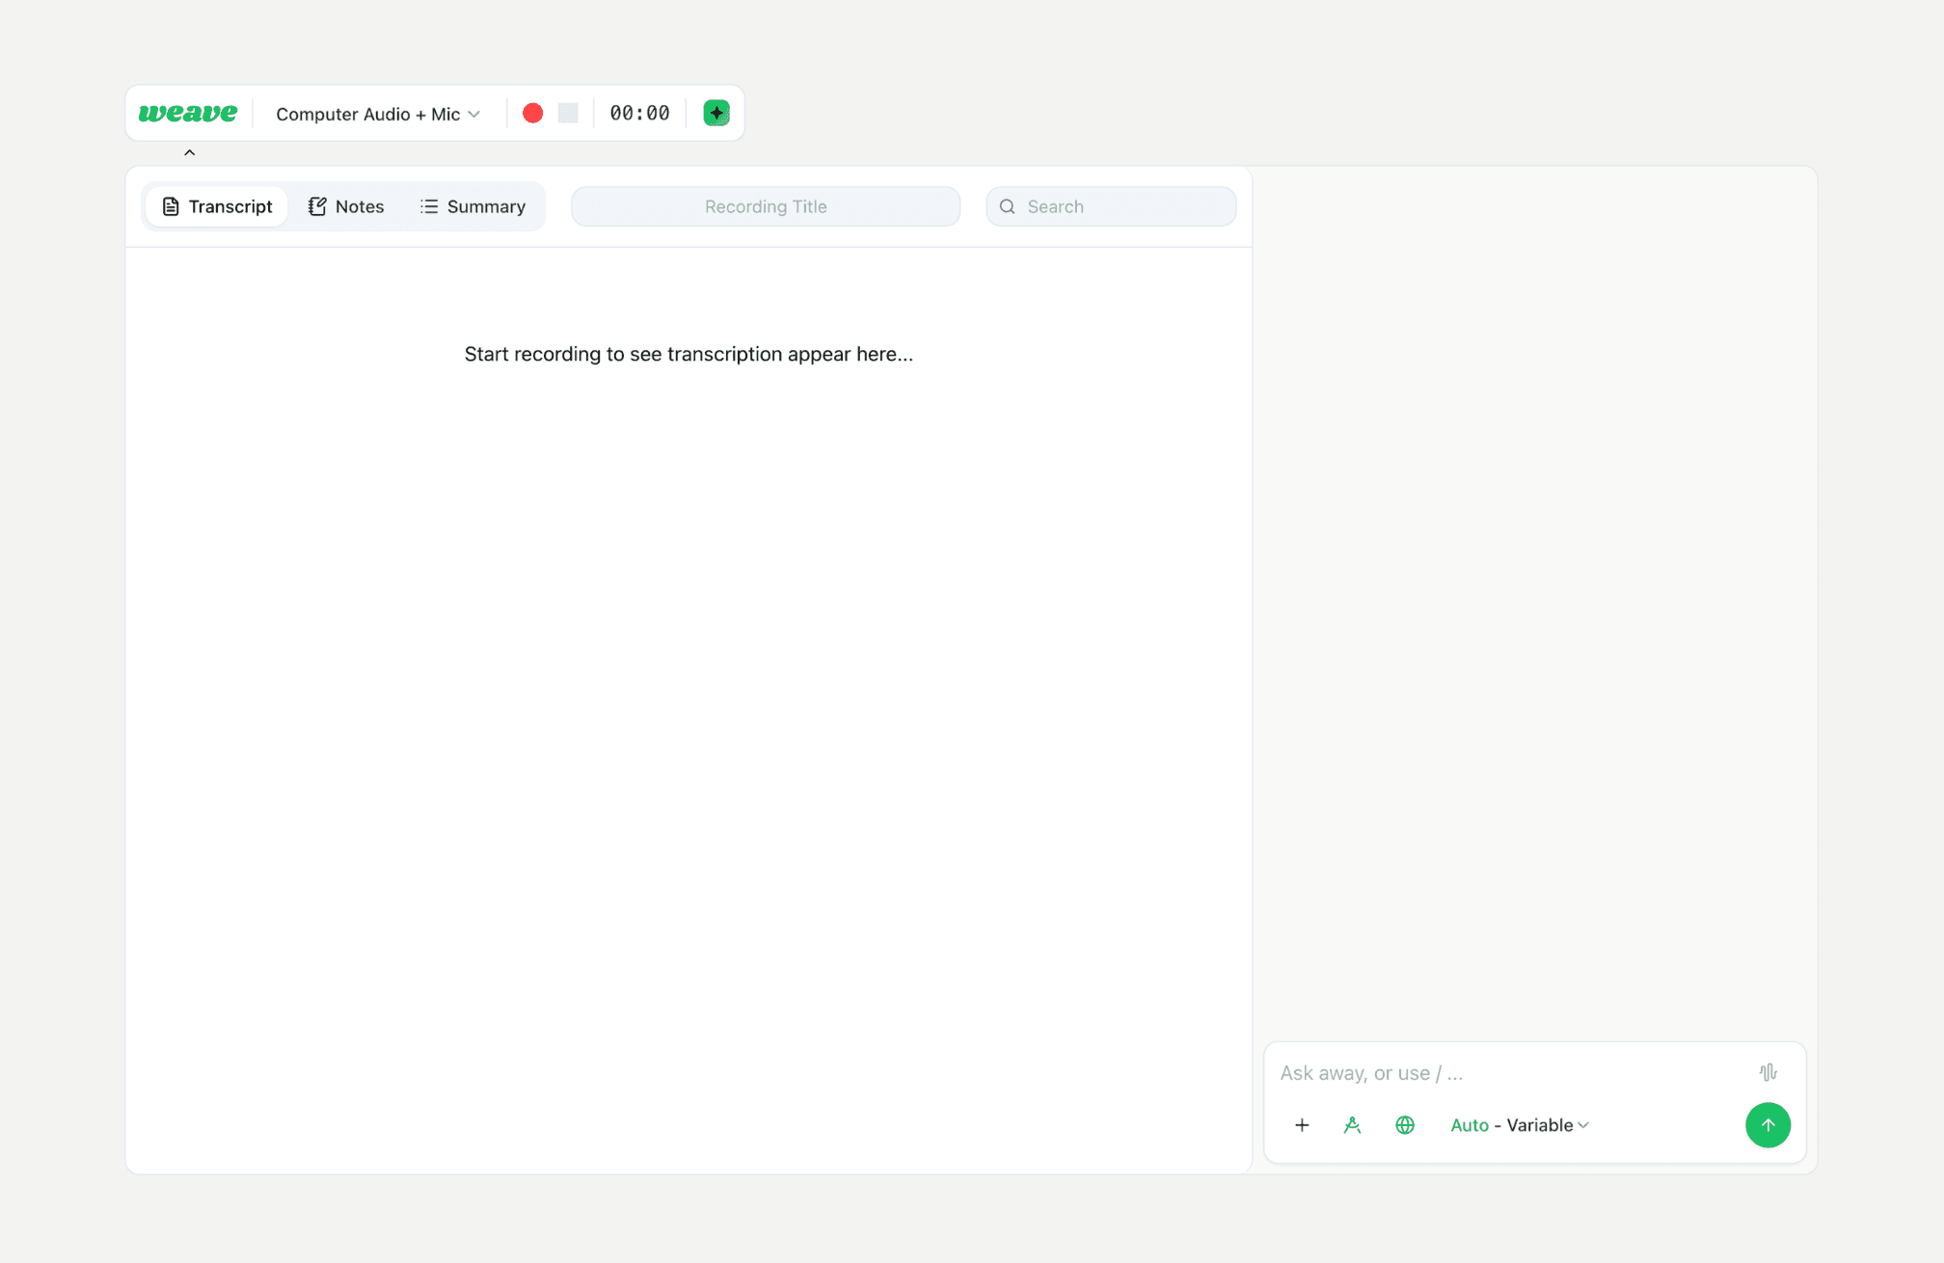Click the voice waveform icon in chat box
This screenshot has width=1944, height=1263.
tap(1768, 1072)
